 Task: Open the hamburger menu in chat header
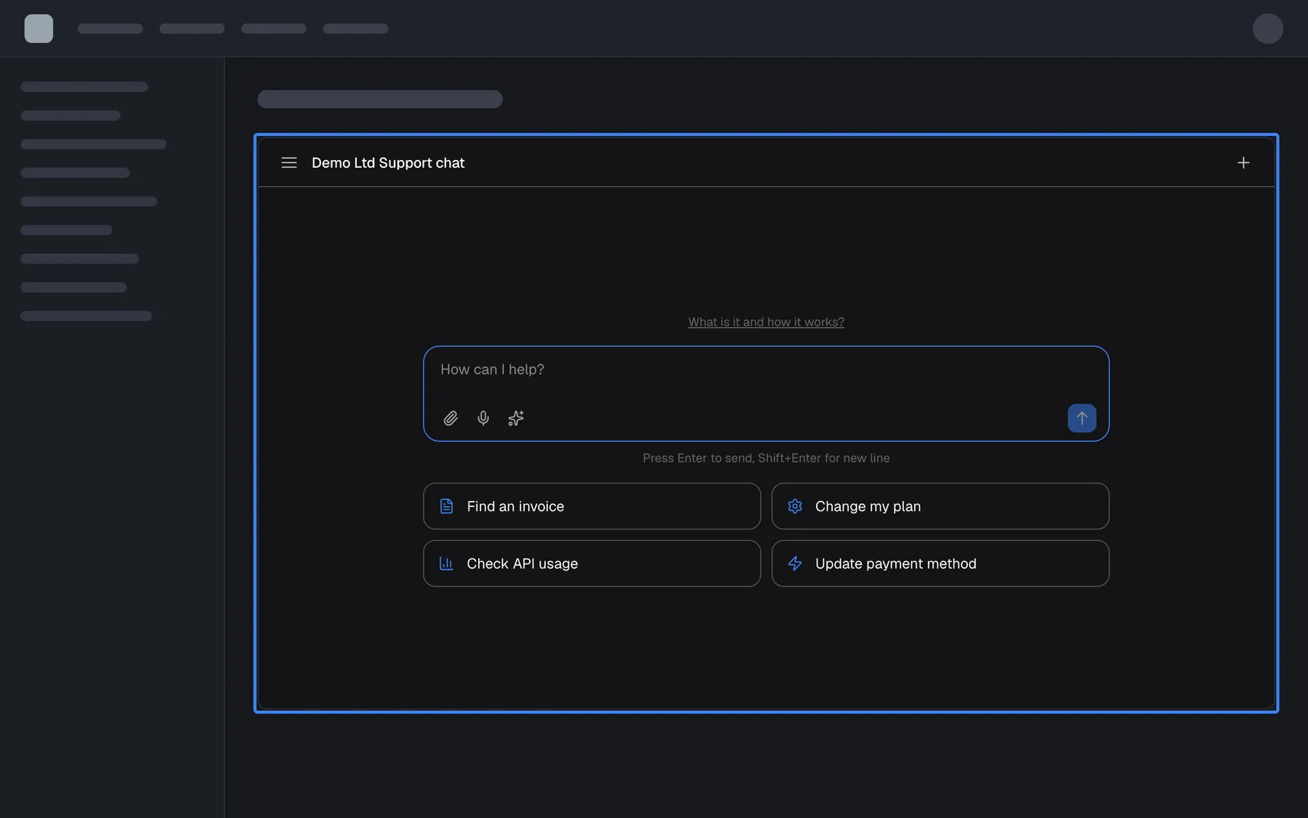(288, 163)
